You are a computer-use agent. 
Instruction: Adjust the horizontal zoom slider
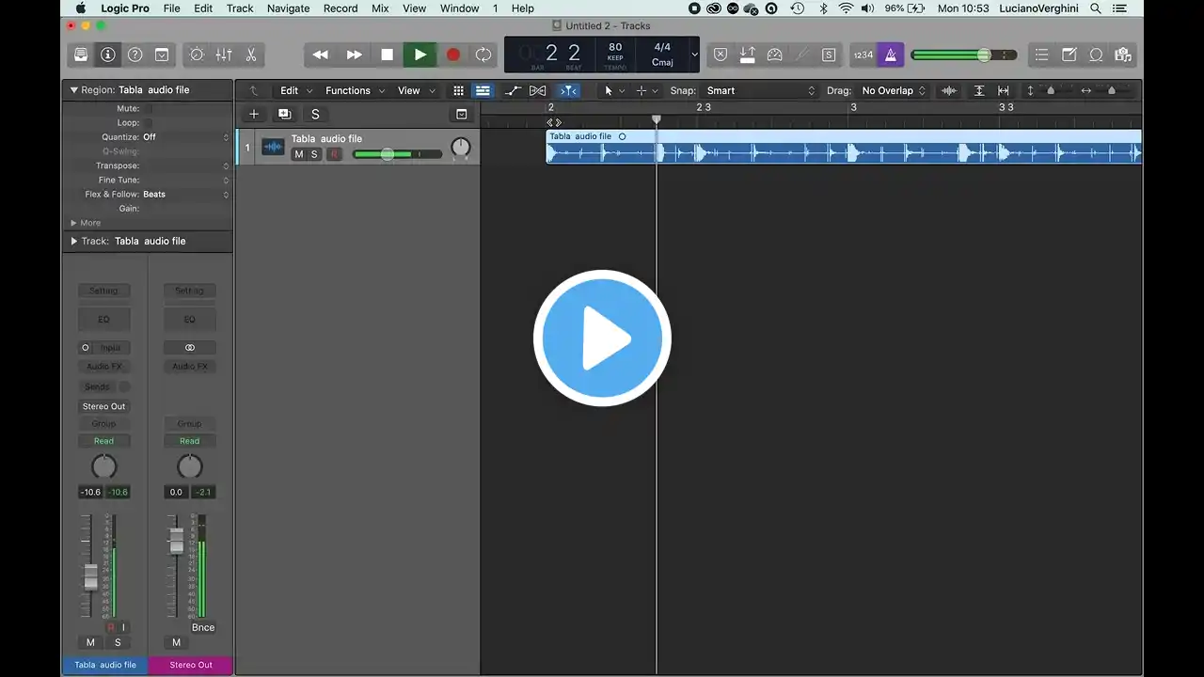1110,90
